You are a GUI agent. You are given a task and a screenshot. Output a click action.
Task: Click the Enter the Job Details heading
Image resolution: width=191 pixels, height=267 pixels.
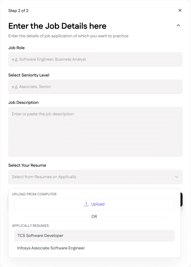[x=57, y=26]
